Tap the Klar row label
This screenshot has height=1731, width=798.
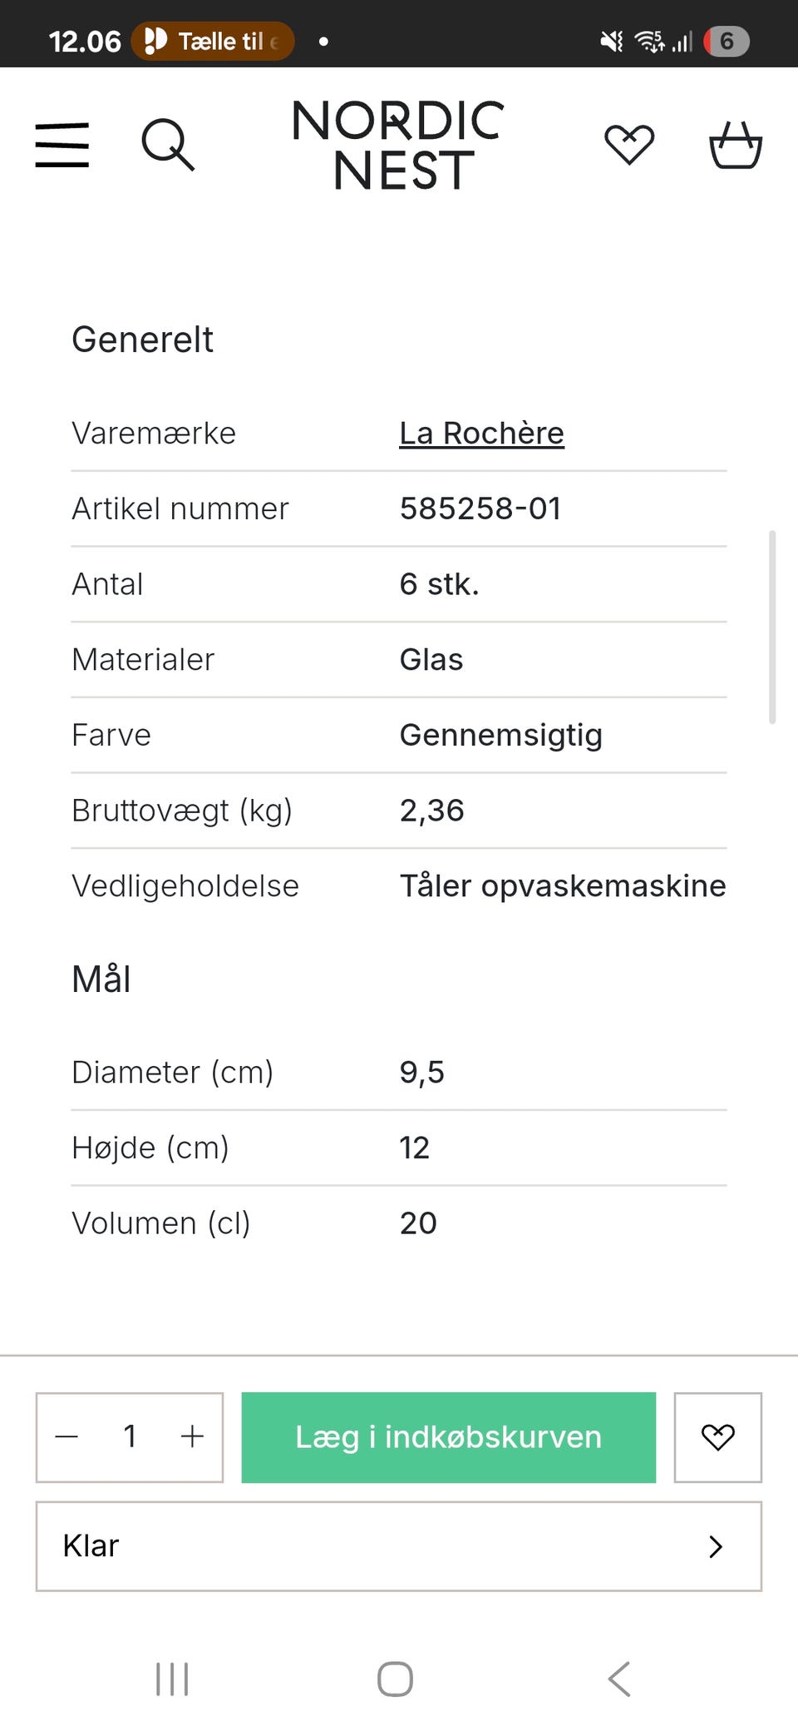pos(91,1546)
